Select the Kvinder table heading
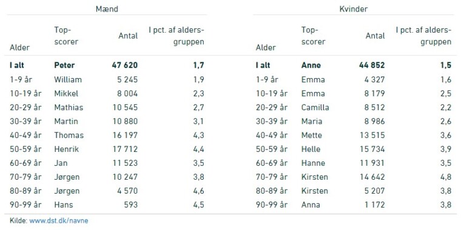 click(354, 9)
